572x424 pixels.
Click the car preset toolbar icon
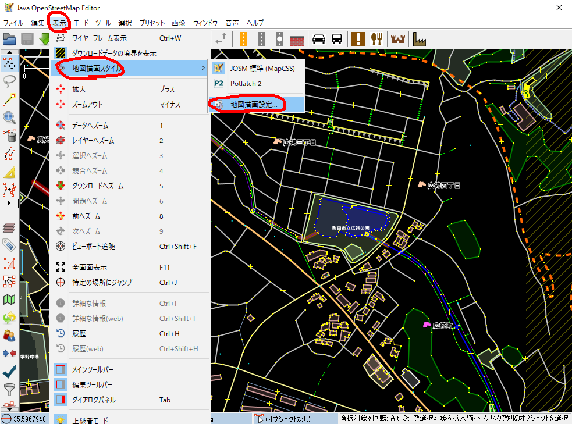click(x=318, y=39)
